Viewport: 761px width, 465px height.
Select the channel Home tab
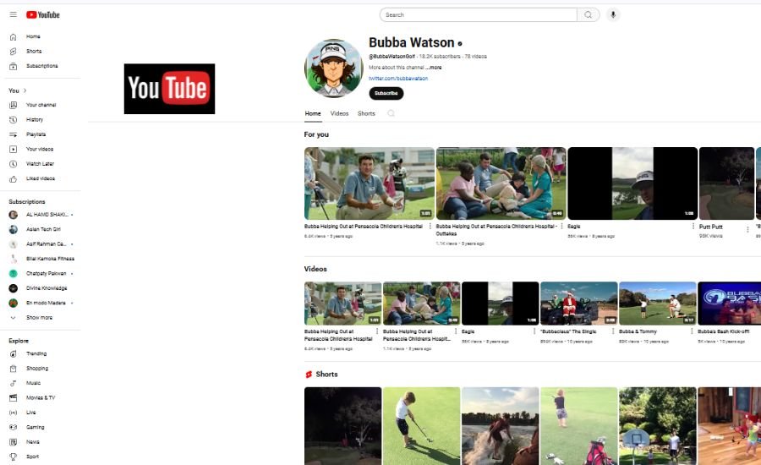pyautogui.click(x=313, y=113)
